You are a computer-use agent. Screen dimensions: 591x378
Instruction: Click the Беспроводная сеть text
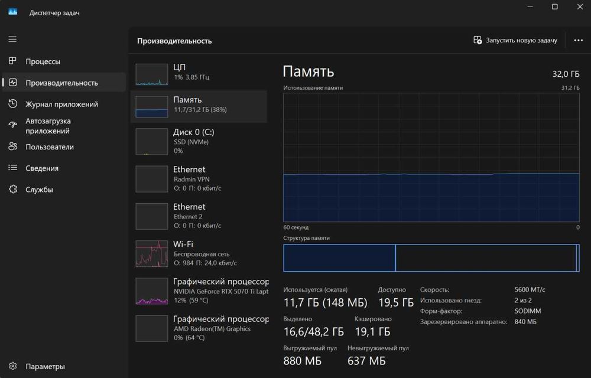(x=202, y=254)
